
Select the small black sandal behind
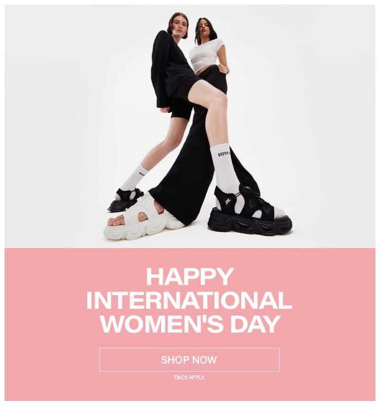[x=125, y=200]
